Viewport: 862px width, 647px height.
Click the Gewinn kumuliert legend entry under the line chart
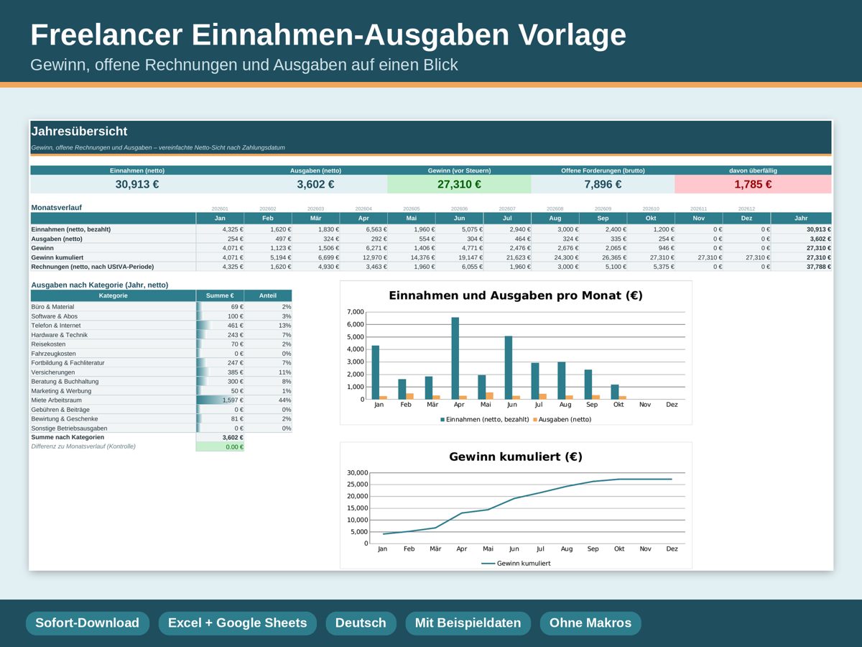pyautogui.click(x=516, y=564)
